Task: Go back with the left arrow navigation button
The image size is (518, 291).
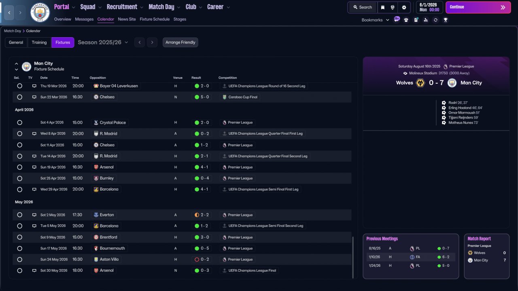Action: tap(9, 13)
